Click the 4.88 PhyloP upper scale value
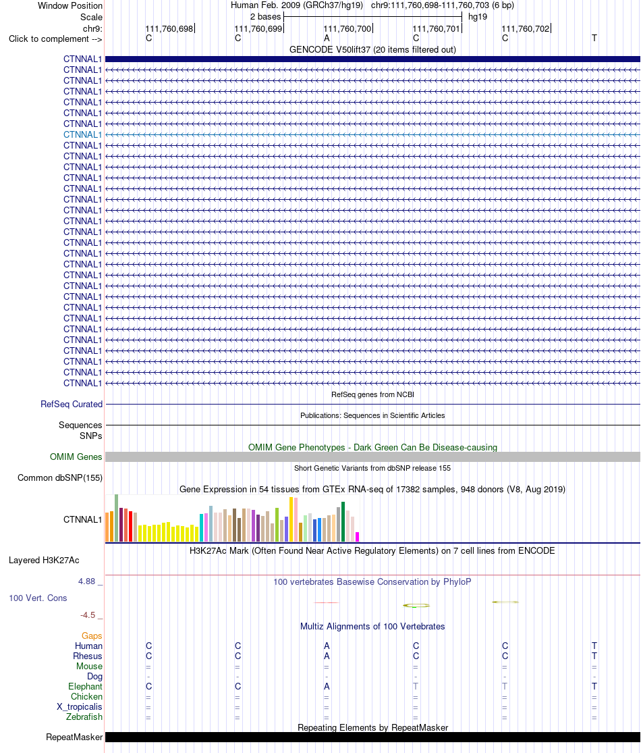 click(87, 581)
